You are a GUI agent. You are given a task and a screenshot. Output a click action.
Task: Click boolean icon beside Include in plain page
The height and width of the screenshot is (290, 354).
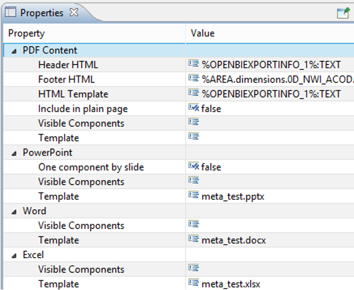194,107
